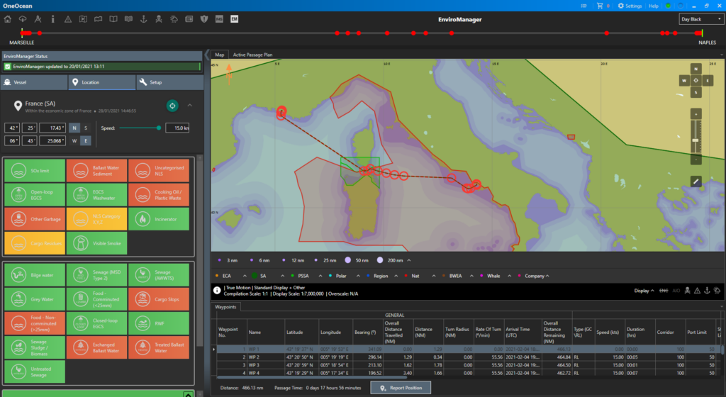The height and width of the screenshot is (397, 726).
Task: Open the Home icon in toolbar
Action: point(7,19)
